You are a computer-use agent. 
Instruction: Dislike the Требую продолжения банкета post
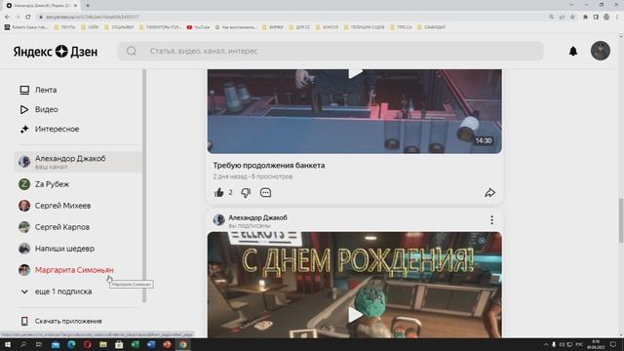246,193
